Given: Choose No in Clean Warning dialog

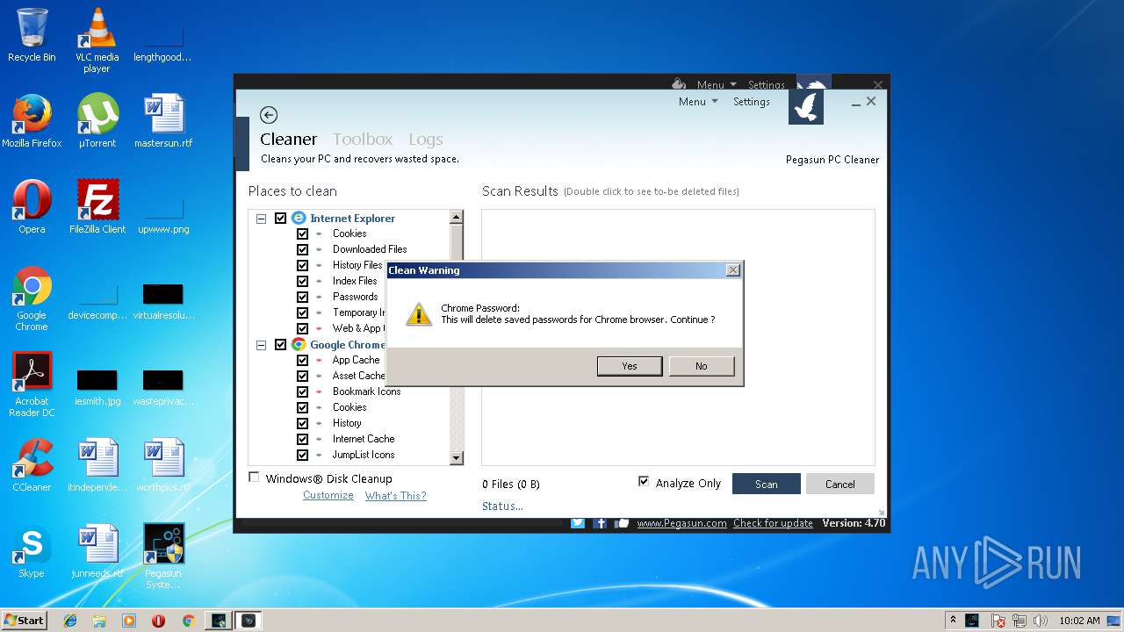Looking at the screenshot, I should pos(702,366).
